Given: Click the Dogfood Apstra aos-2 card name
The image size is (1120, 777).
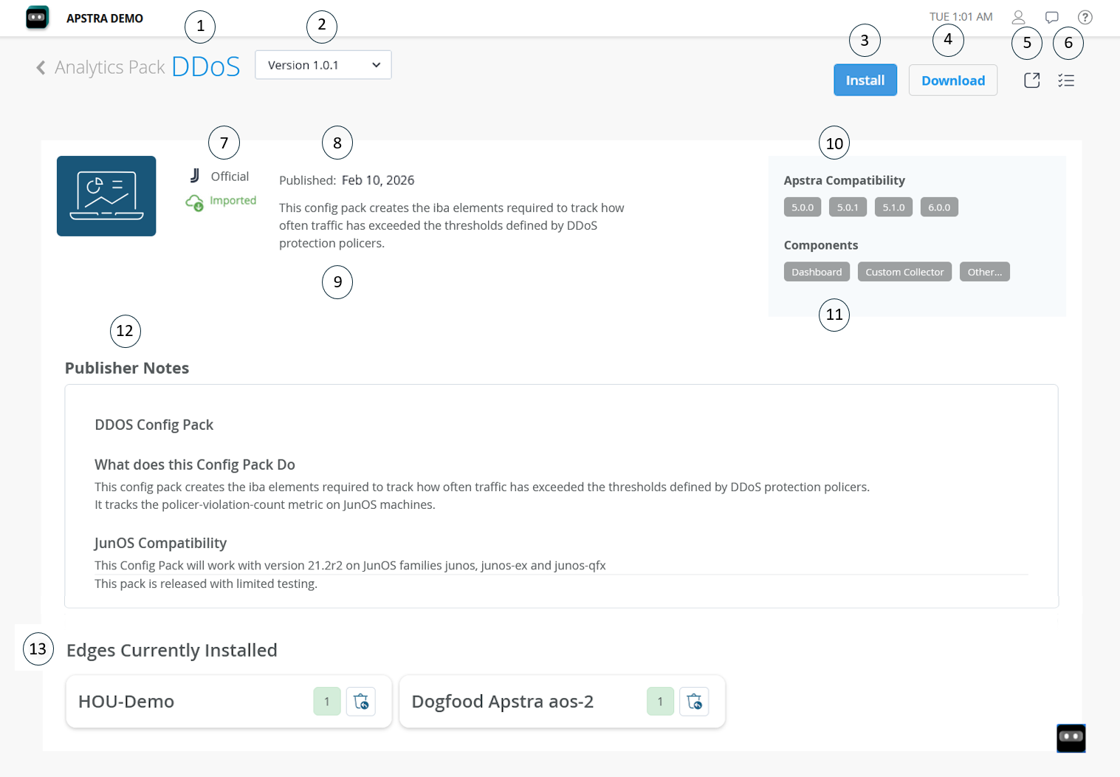Looking at the screenshot, I should 503,702.
